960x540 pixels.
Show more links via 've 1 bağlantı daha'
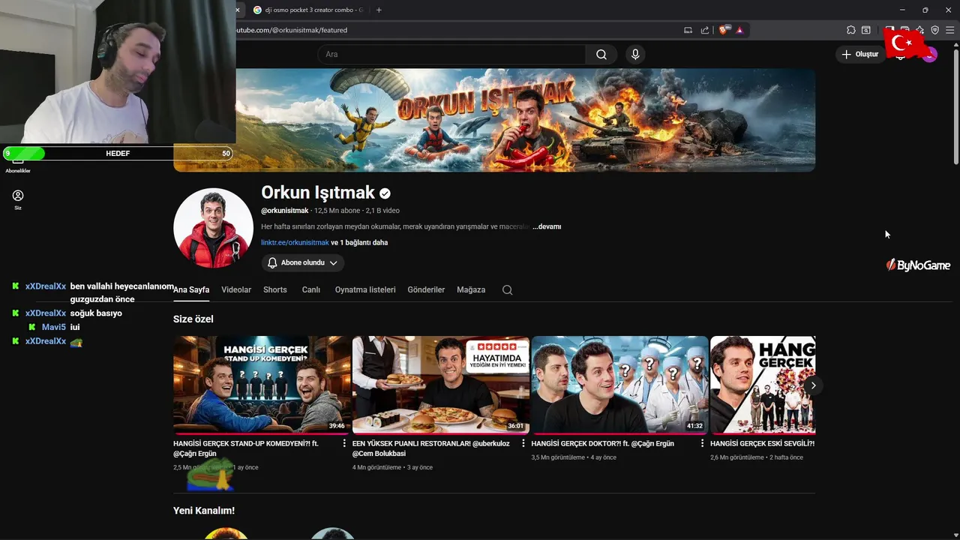click(359, 243)
